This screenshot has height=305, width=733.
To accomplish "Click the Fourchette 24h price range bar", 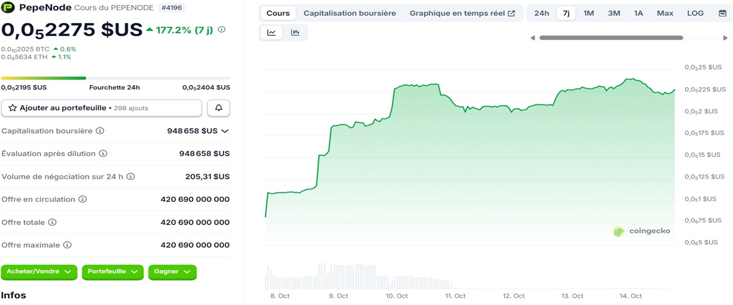I will (115, 78).
